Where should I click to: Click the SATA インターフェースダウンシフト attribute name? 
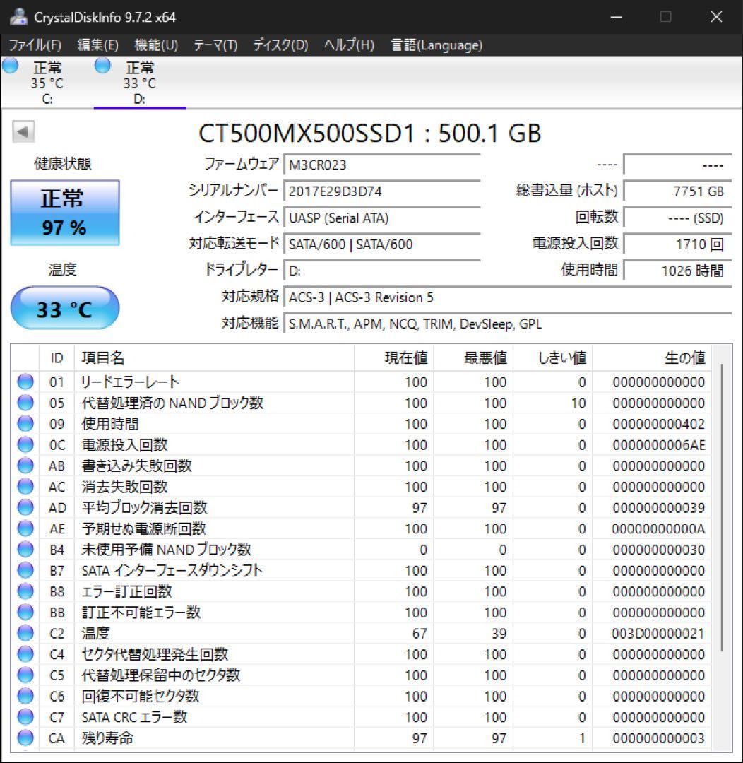tap(172, 570)
